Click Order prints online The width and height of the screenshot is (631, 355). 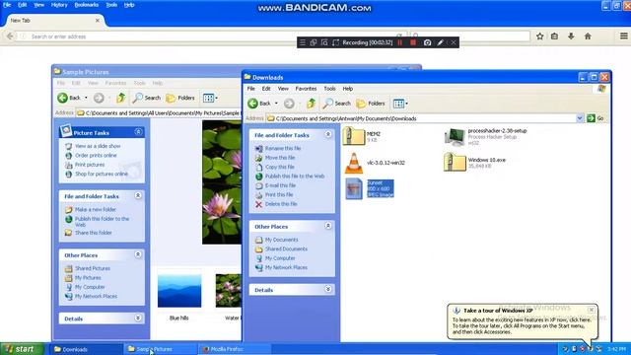[96, 156]
